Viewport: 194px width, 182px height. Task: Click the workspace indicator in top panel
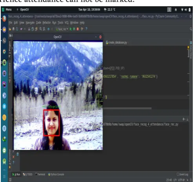[169, 9]
